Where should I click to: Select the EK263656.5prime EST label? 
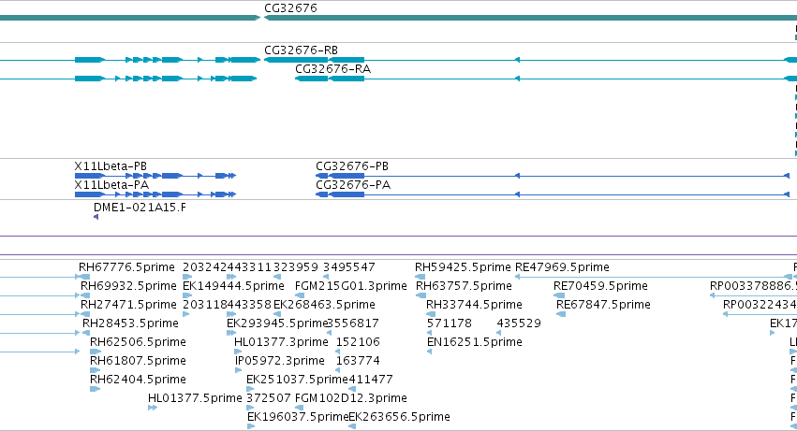pos(400,417)
